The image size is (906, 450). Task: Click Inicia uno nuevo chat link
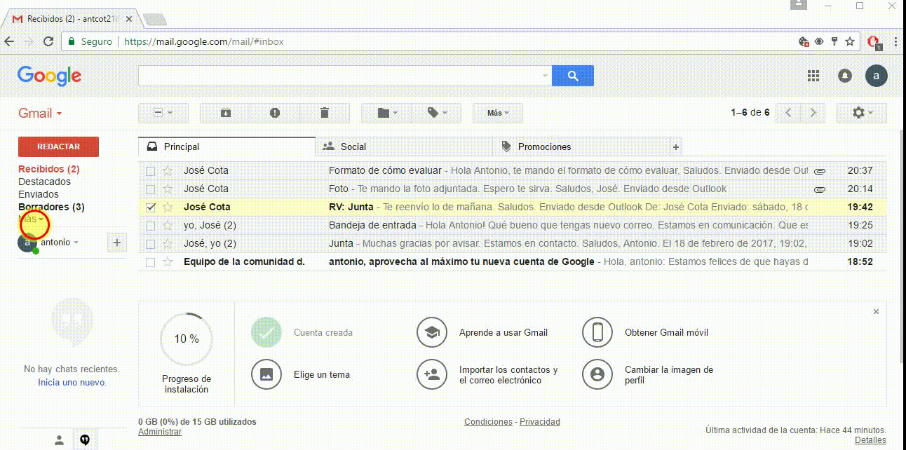72,383
